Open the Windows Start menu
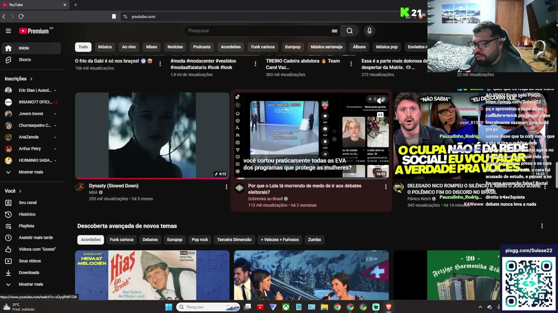 [169, 307]
